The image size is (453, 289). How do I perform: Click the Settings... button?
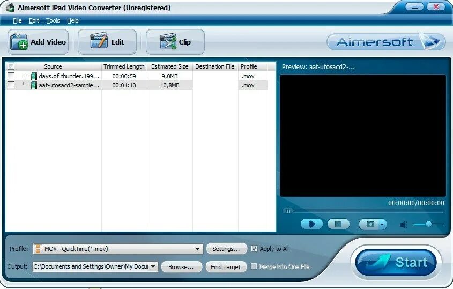226,249
